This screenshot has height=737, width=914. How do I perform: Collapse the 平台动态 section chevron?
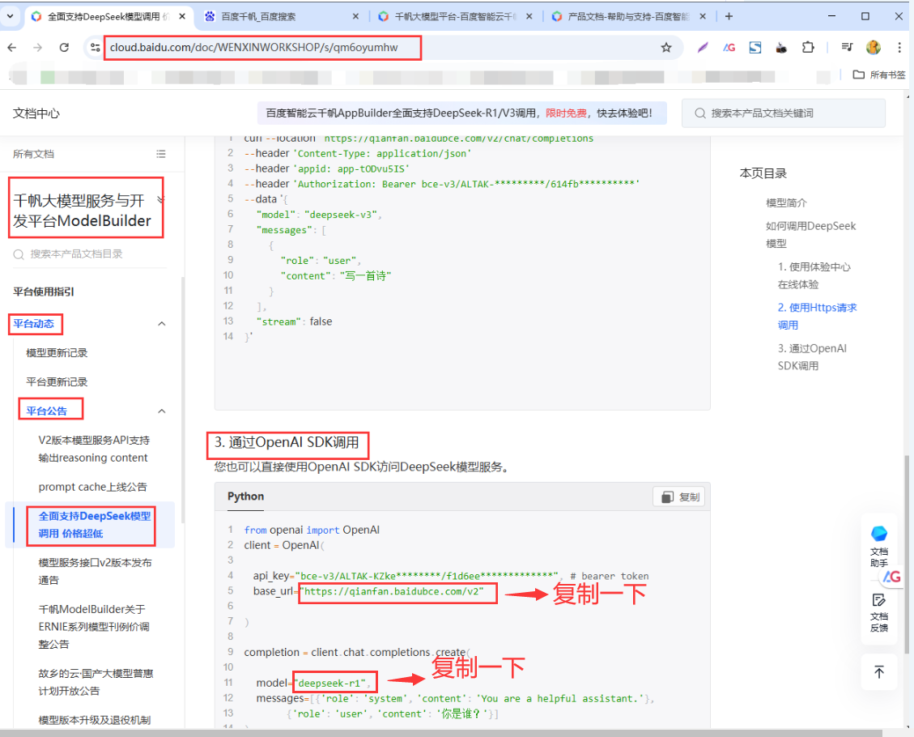(x=162, y=324)
